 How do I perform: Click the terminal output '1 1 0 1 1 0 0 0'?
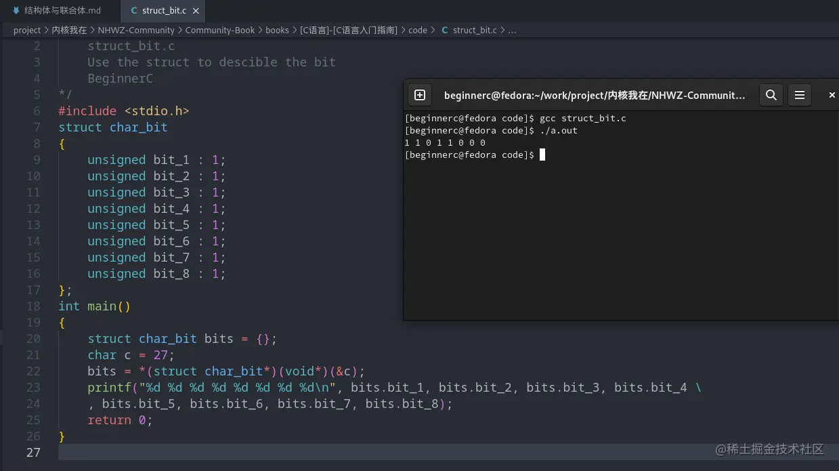446,143
